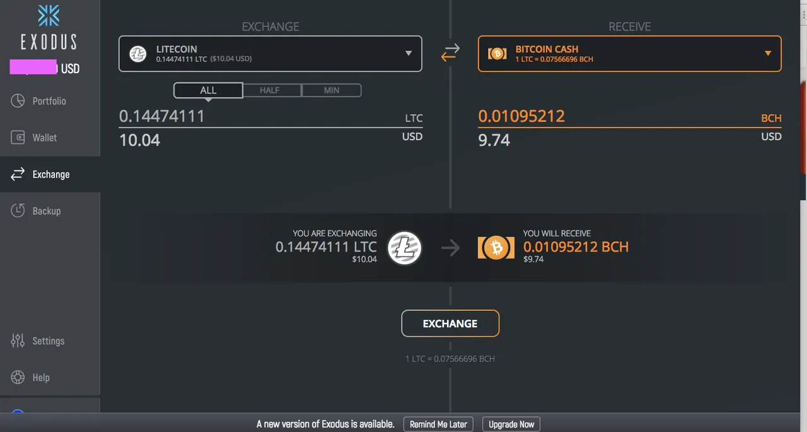Viewport: 807px width, 432px height.
Task: Edit the receive USD amount 9.74
Action: pyautogui.click(x=630, y=139)
